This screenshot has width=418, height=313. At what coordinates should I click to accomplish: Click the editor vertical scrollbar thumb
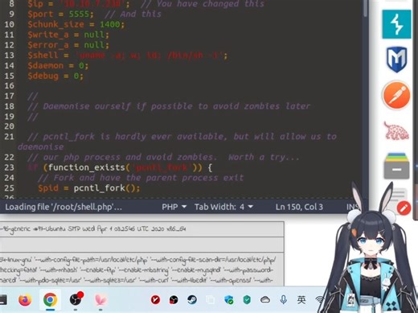pyautogui.click(x=366, y=8)
